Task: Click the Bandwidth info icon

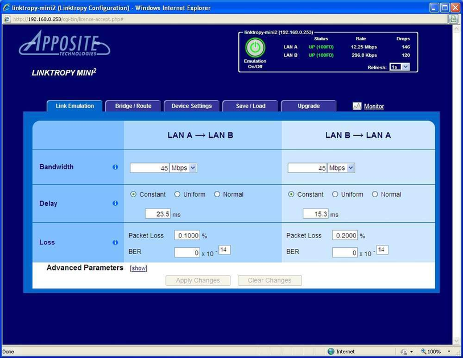Action: [x=115, y=167]
